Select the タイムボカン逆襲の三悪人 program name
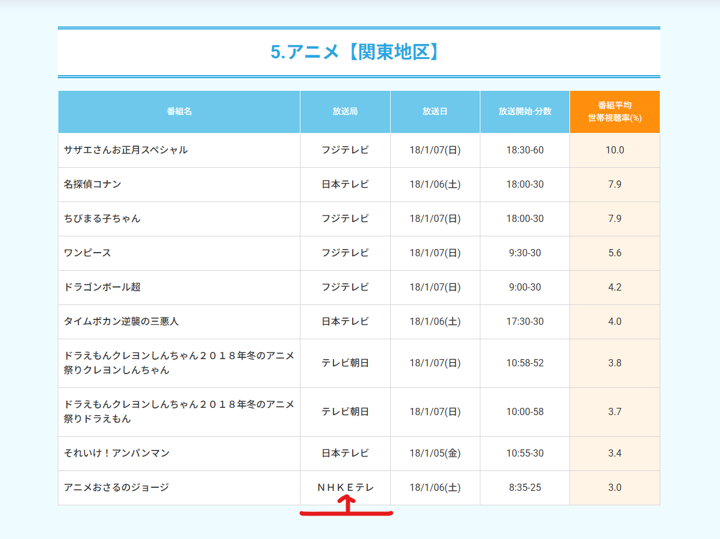This screenshot has height=539, width=720. coord(121,321)
